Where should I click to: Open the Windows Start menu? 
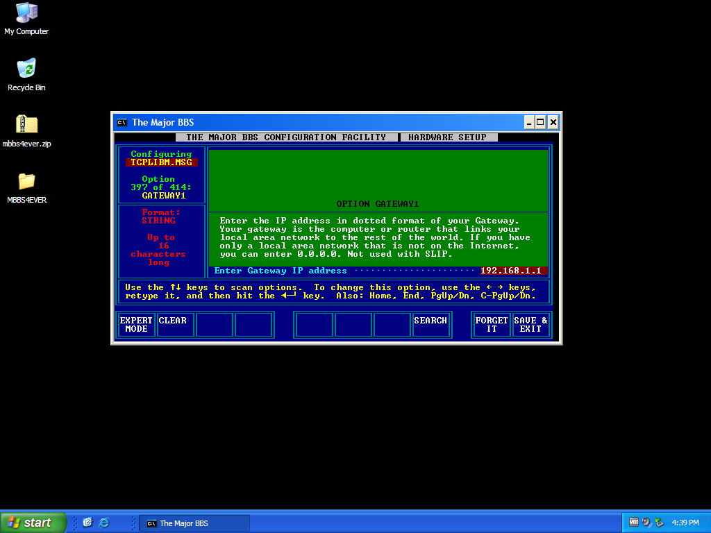coord(33,523)
